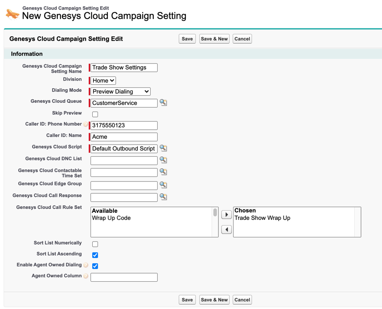Click the Agent Owned Column input field
This screenshot has width=382, height=309.
pos(124,277)
